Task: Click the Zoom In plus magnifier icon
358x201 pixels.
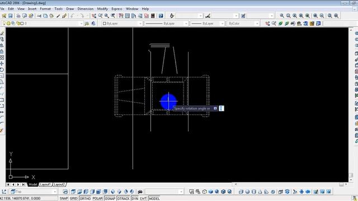Action: (315, 16)
